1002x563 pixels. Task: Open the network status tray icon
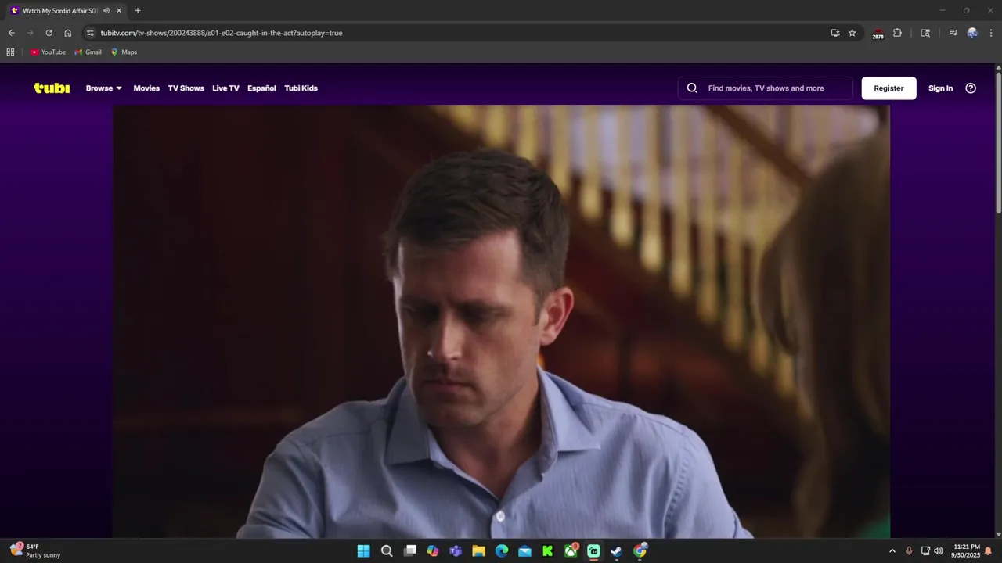click(x=925, y=551)
